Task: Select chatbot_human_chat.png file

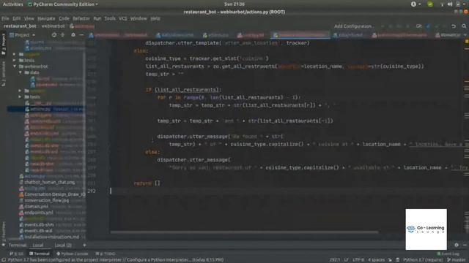Action: point(51,182)
